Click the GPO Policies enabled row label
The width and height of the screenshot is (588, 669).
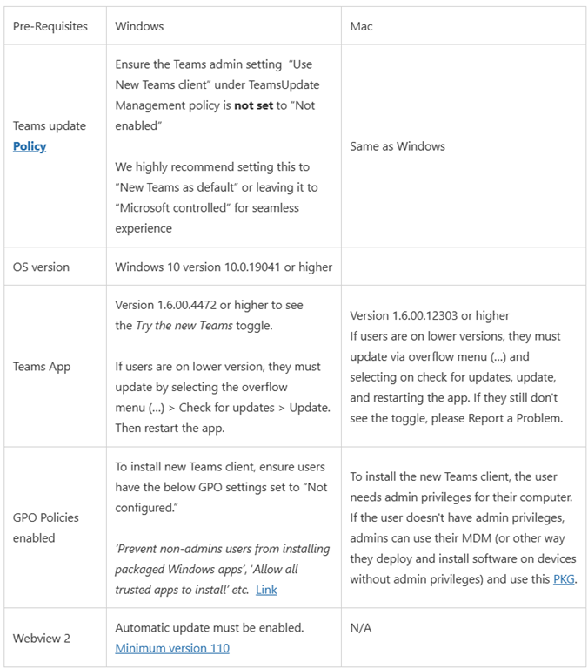[x=46, y=528]
